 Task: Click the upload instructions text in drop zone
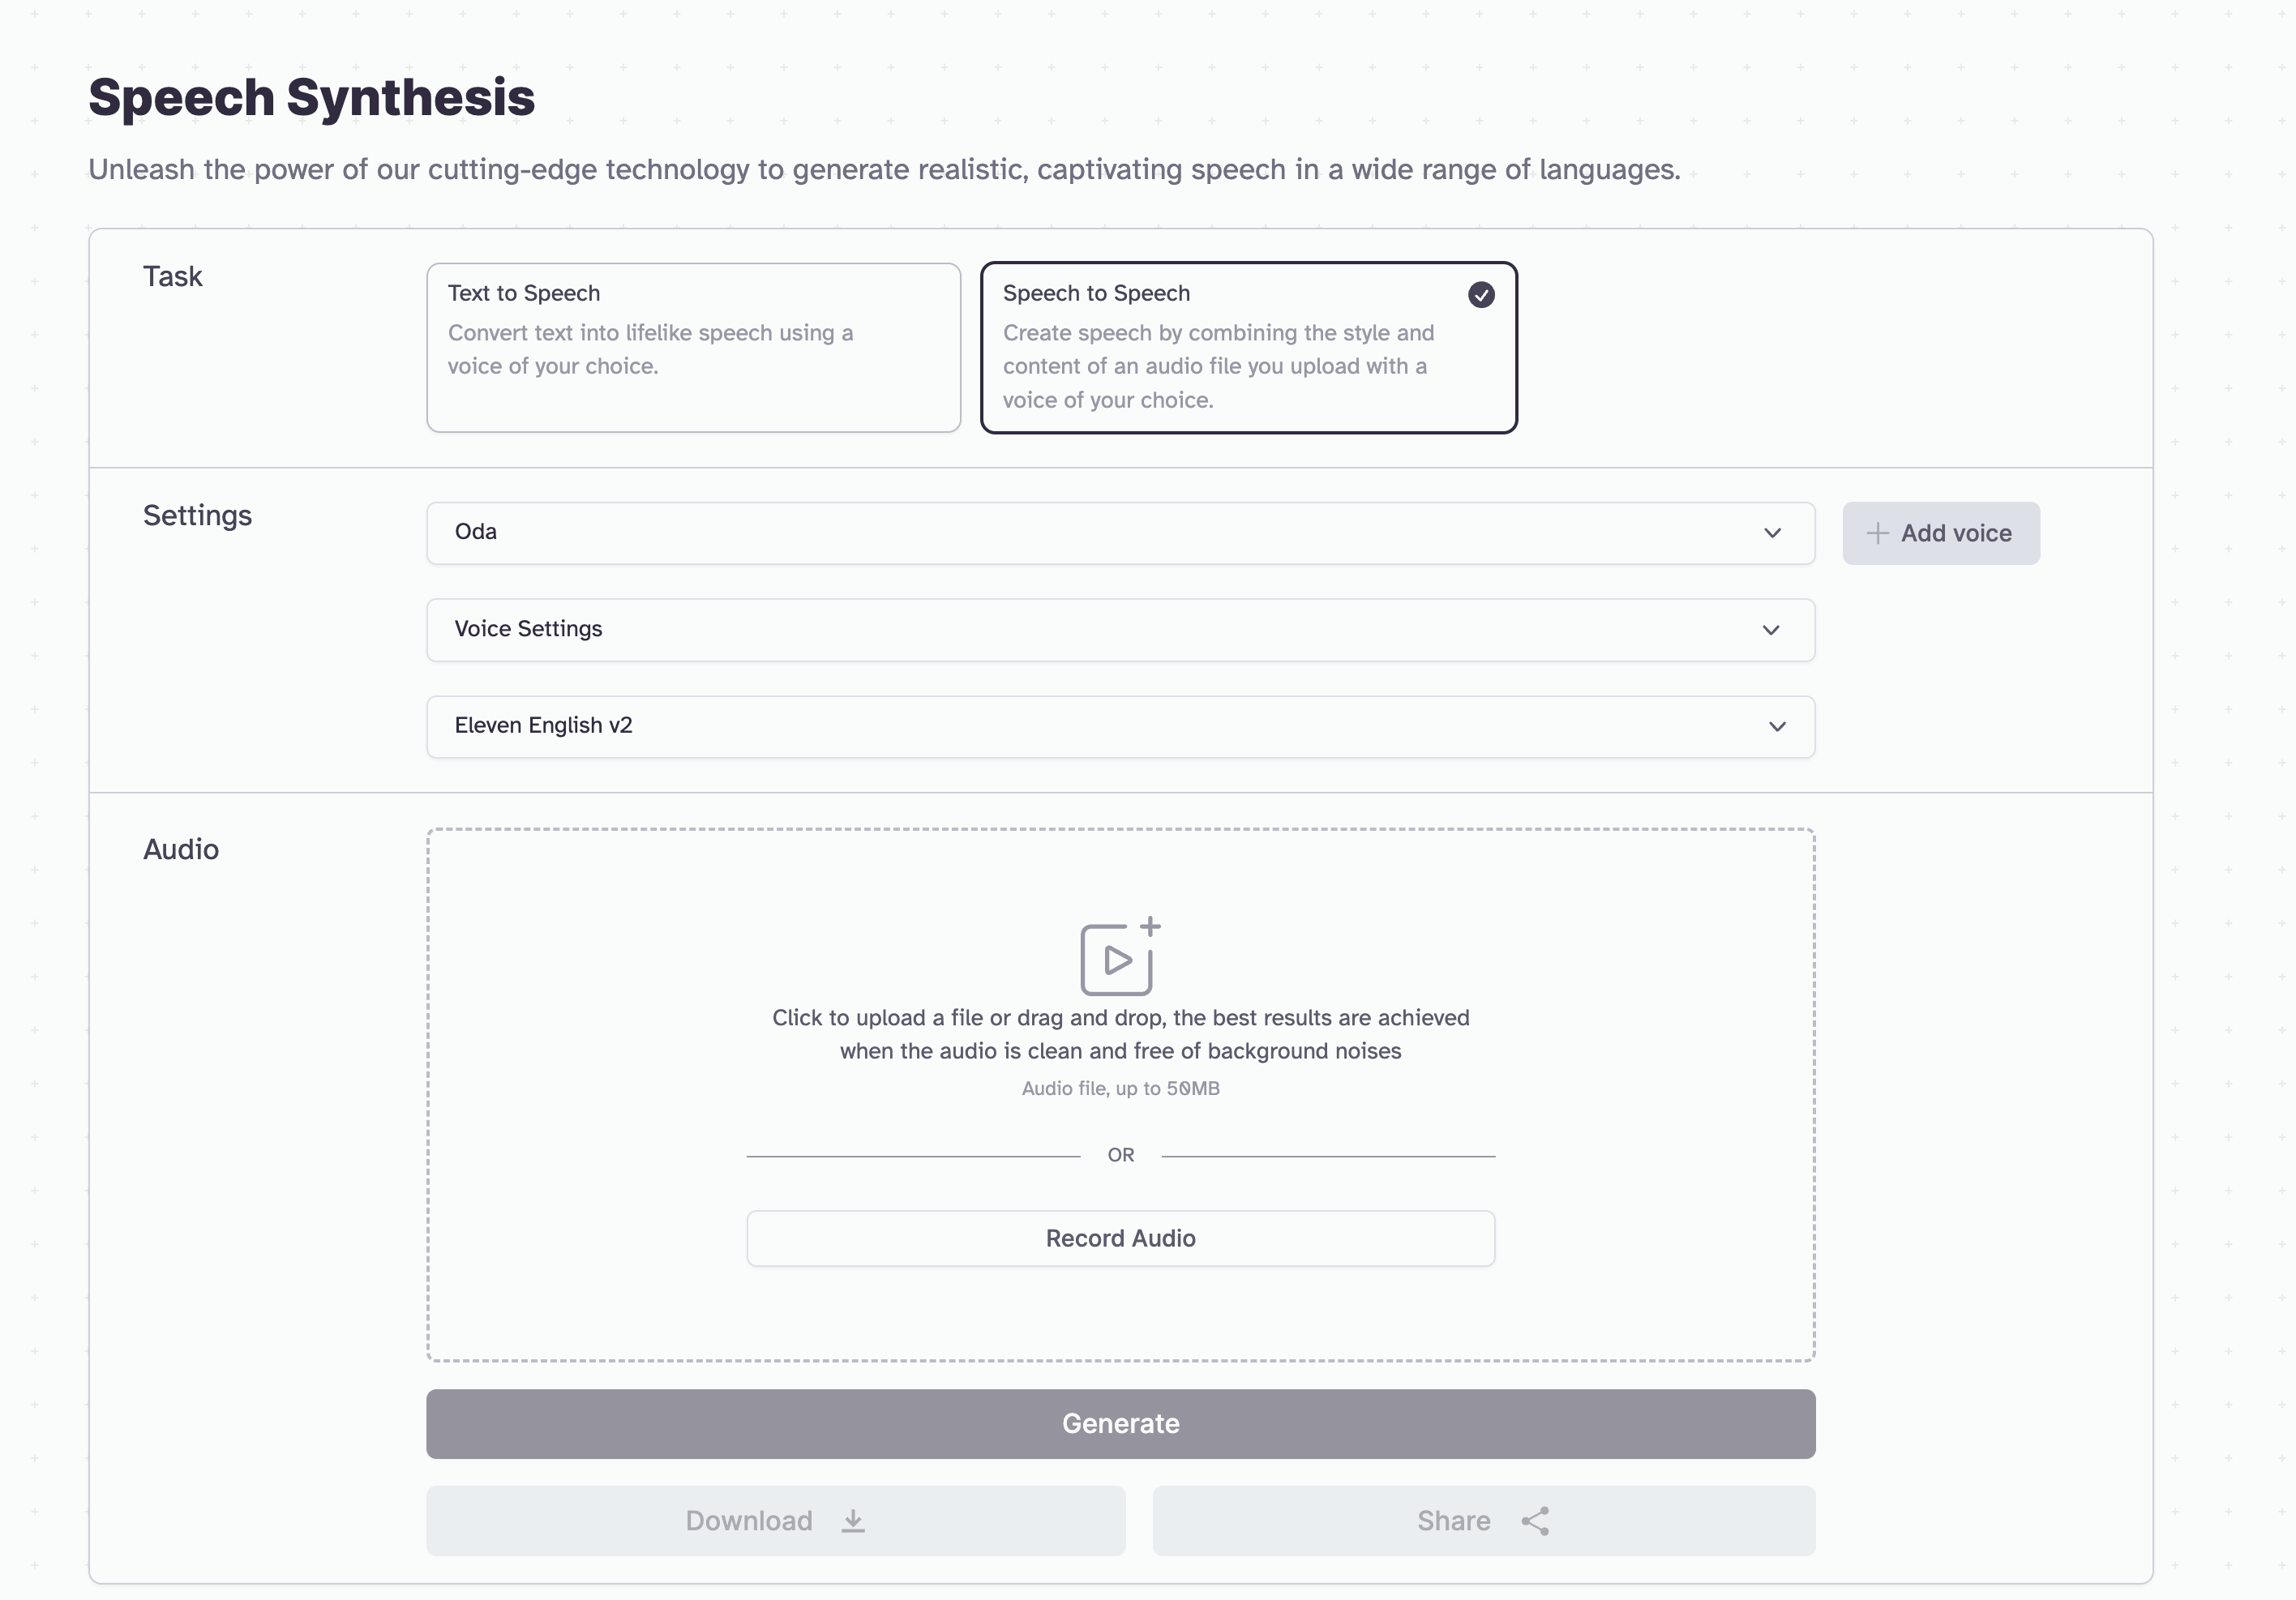click(x=1120, y=1034)
